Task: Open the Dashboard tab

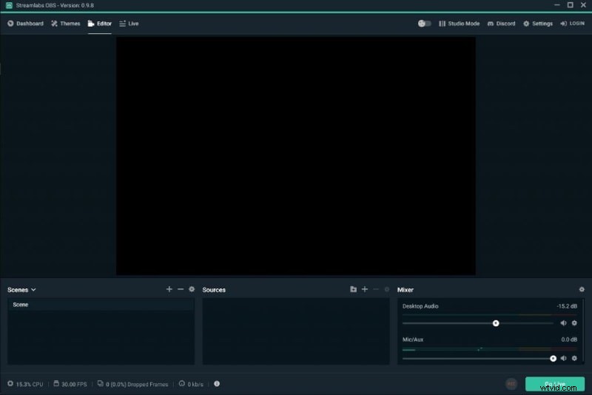Action: pyautogui.click(x=25, y=24)
